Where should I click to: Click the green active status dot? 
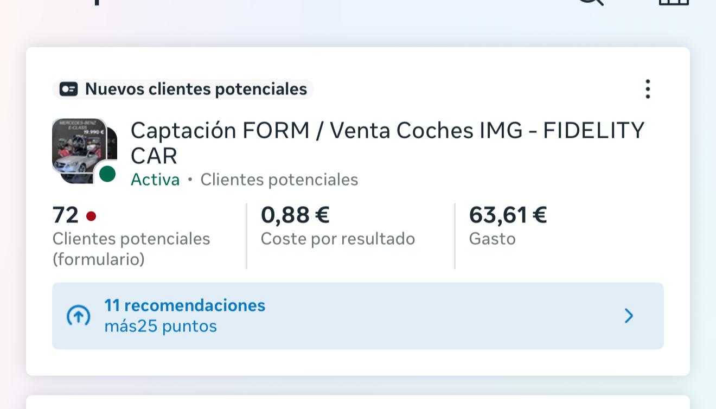[x=107, y=174]
